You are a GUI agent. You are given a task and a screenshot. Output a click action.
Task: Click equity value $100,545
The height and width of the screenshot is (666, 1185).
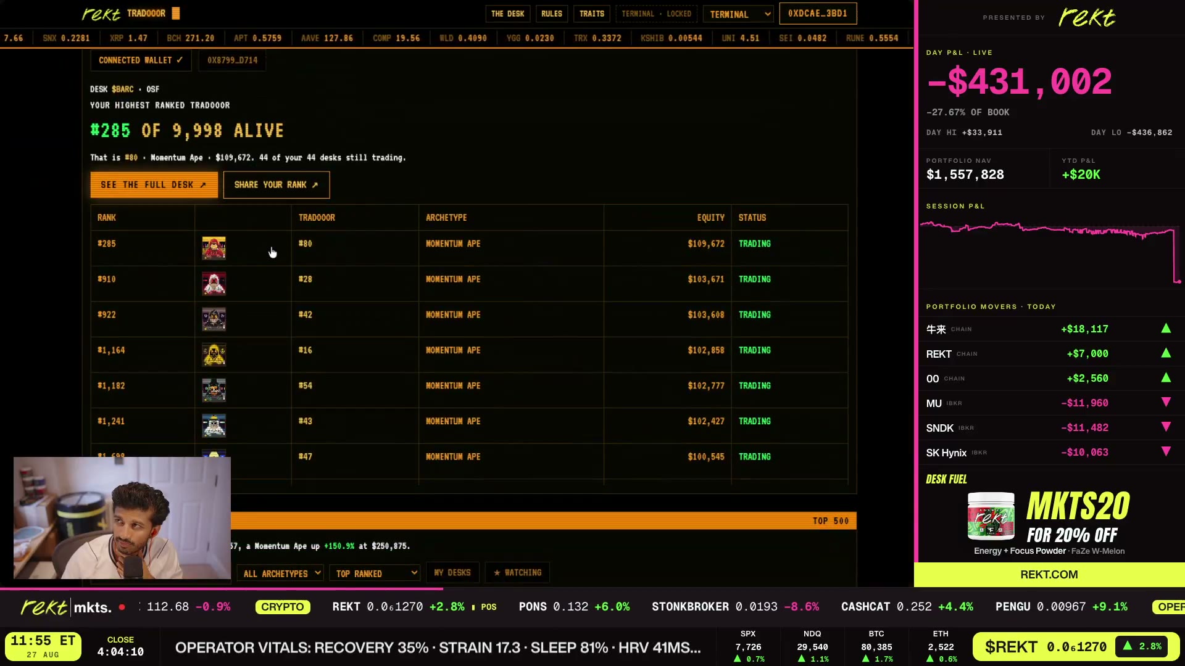tap(706, 457)
